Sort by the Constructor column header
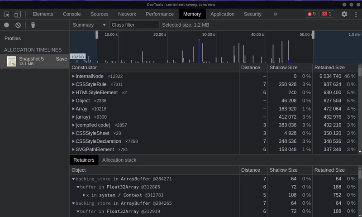This screenshot has width=362, height=217. [154, 68]
